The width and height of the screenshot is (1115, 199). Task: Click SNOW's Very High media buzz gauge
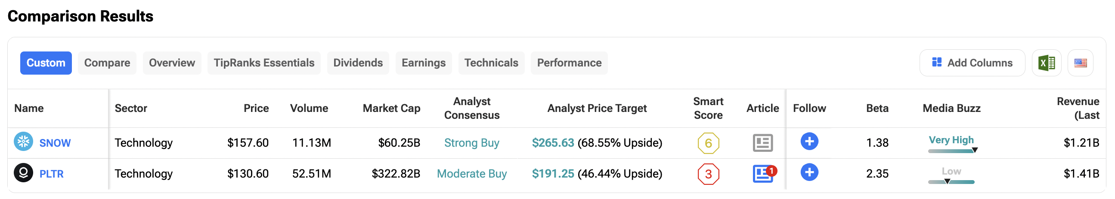pos(951,145)
